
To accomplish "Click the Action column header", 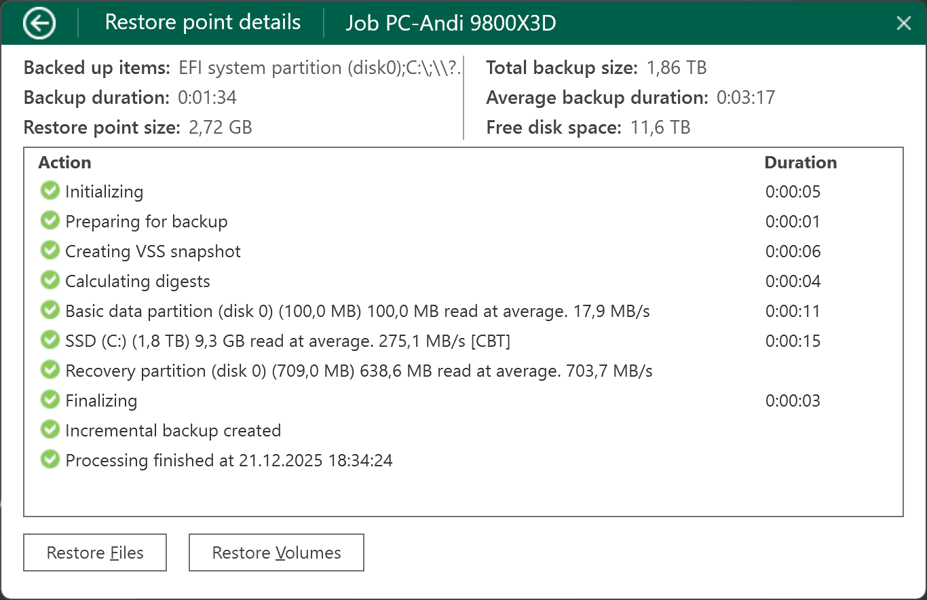I will pyautogui.click(x=64, y=163).
